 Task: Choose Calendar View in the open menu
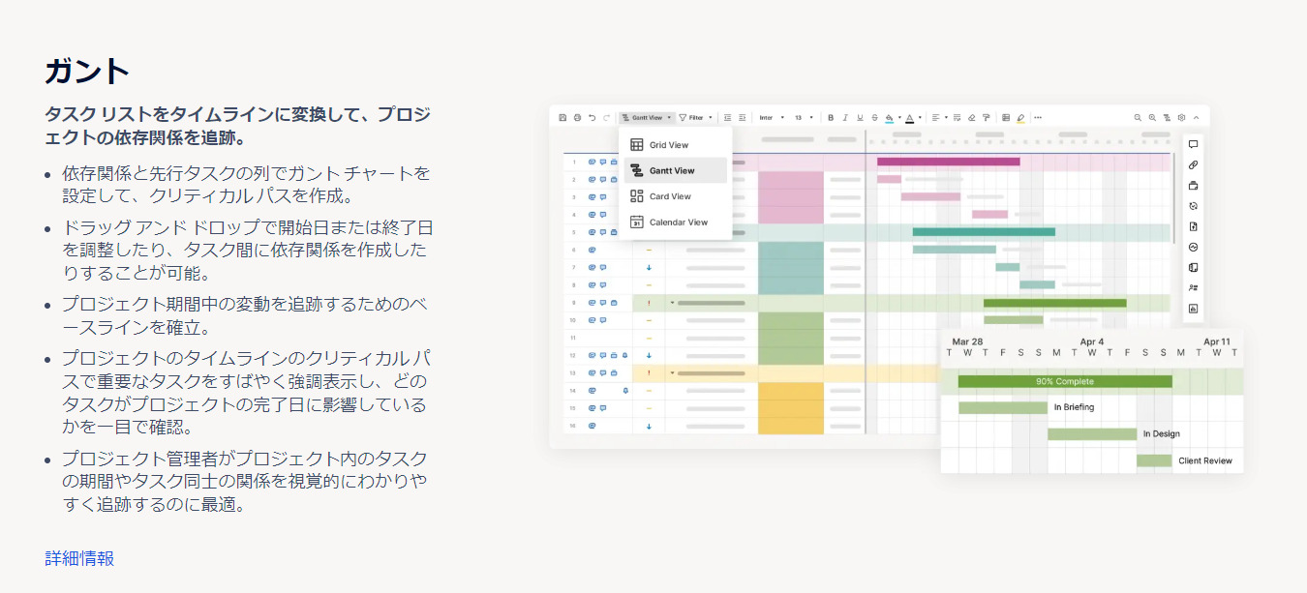tap(678, 222)
